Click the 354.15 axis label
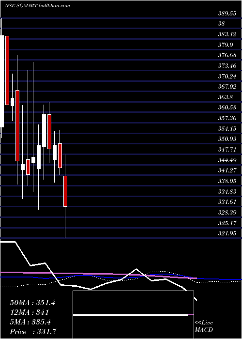The height and width of the screenshot is (339, 242). [227, 128]
